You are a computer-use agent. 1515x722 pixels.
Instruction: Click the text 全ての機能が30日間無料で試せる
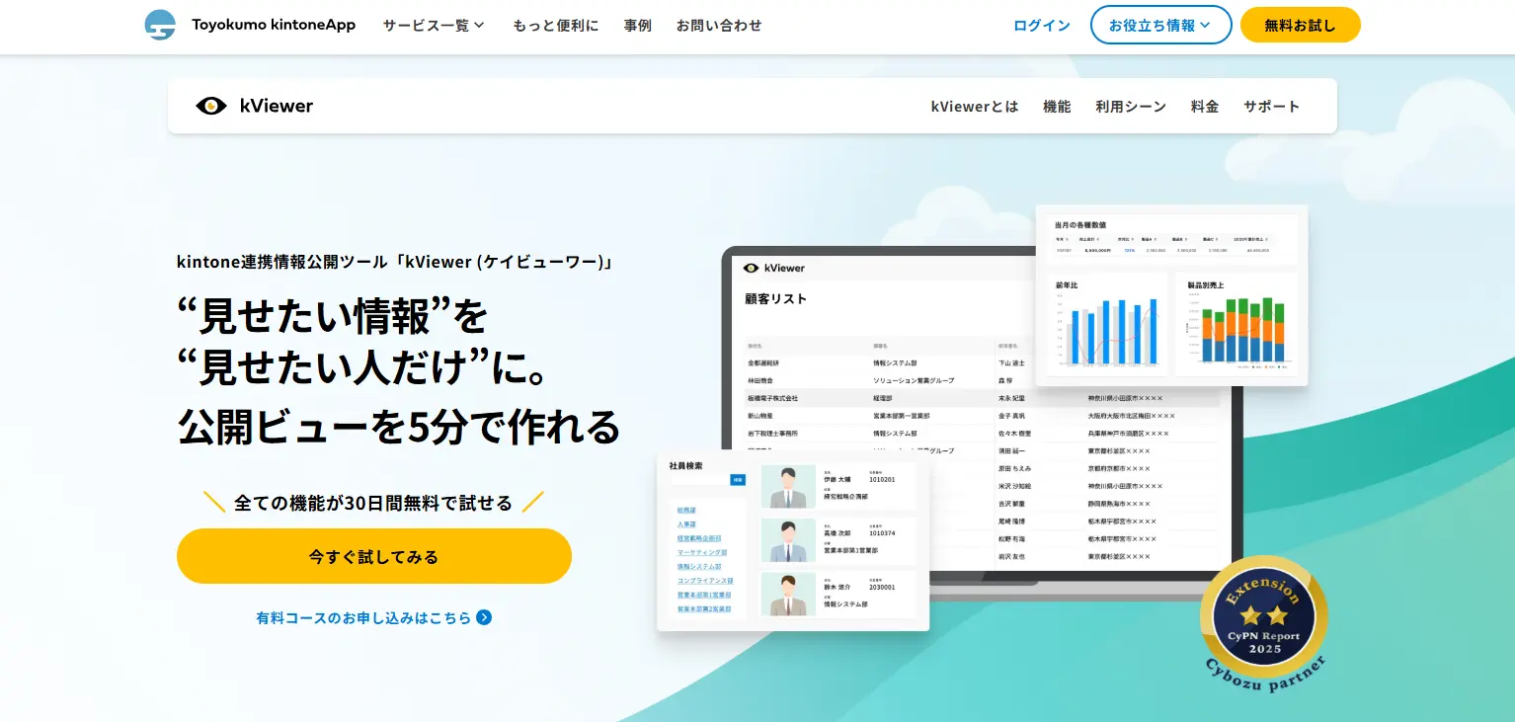point(373,503)
